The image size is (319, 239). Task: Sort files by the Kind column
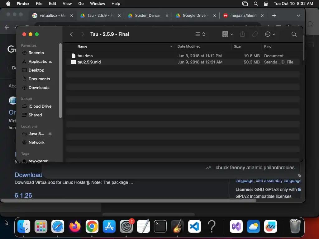(x=268, y=46)
